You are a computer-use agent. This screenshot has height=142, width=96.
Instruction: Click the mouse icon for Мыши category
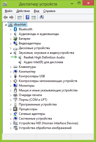click(x=15, y=90)
